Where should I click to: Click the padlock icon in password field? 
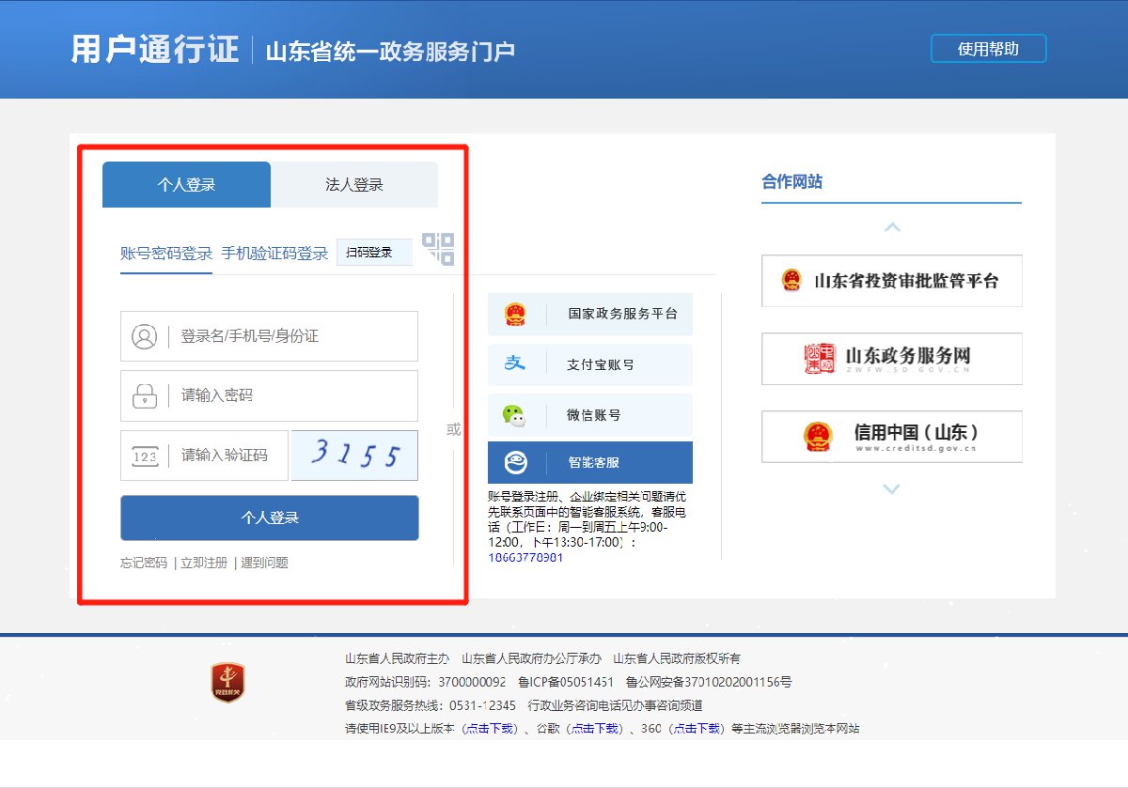[144, 395]
